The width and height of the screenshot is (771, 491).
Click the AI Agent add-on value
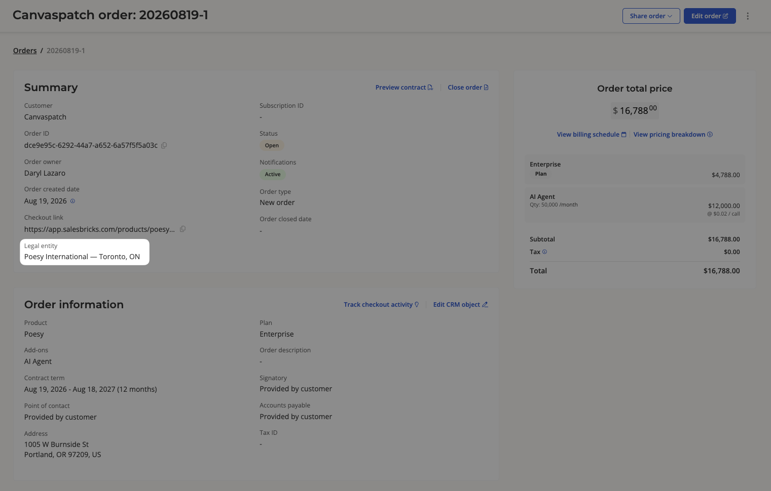[x=38, y=361]
